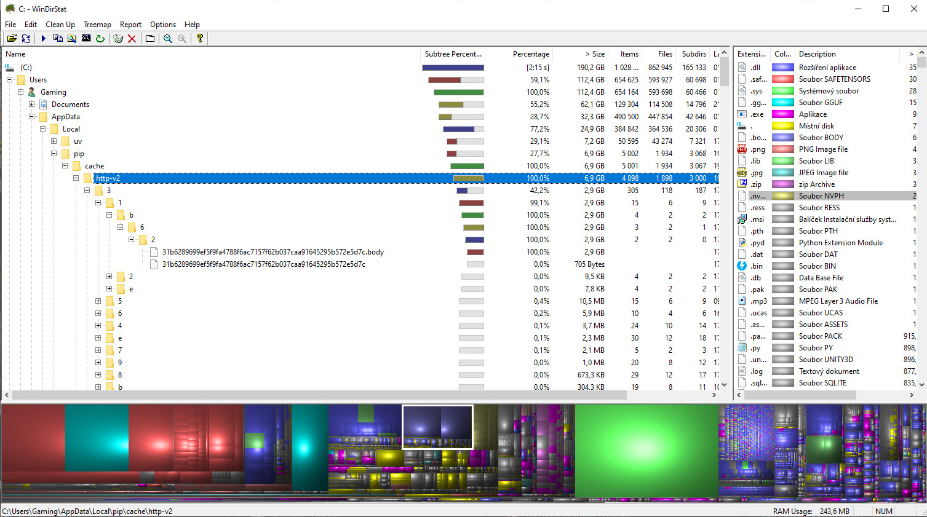Viewport: 927px width, 517px height.
Task: Click the .zip file type icon
Action: (x=742, y=184)
